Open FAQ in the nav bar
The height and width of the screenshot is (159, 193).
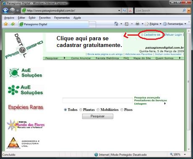pos(126,58)
